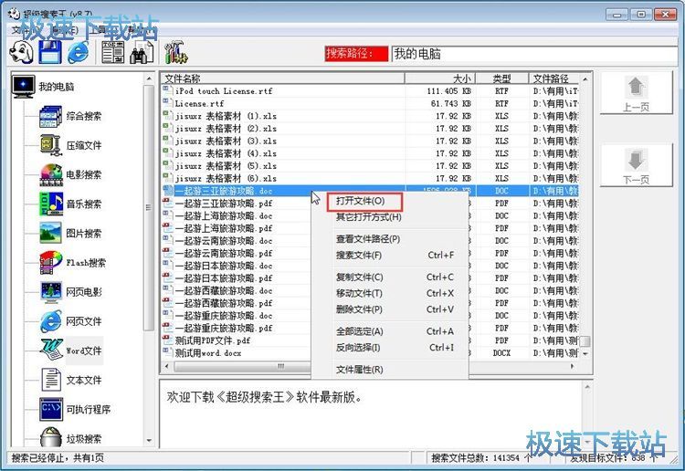Choose 全部选定(A) in context menu
Screen dimensions: 685x471
pyautogui.click(x=389, y=331)
